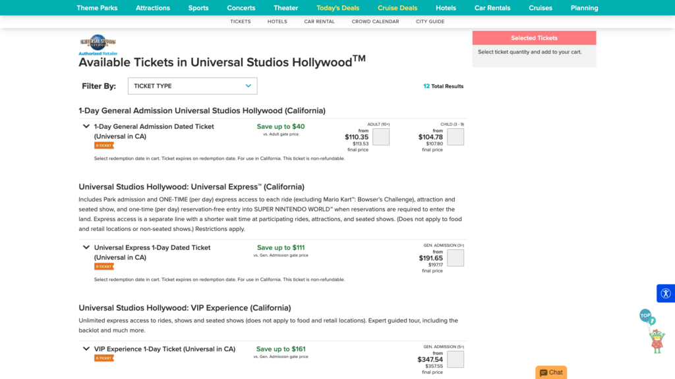
Task: Click the TOP scroll-to-top balloon icon
Action: tap(645, 315)
